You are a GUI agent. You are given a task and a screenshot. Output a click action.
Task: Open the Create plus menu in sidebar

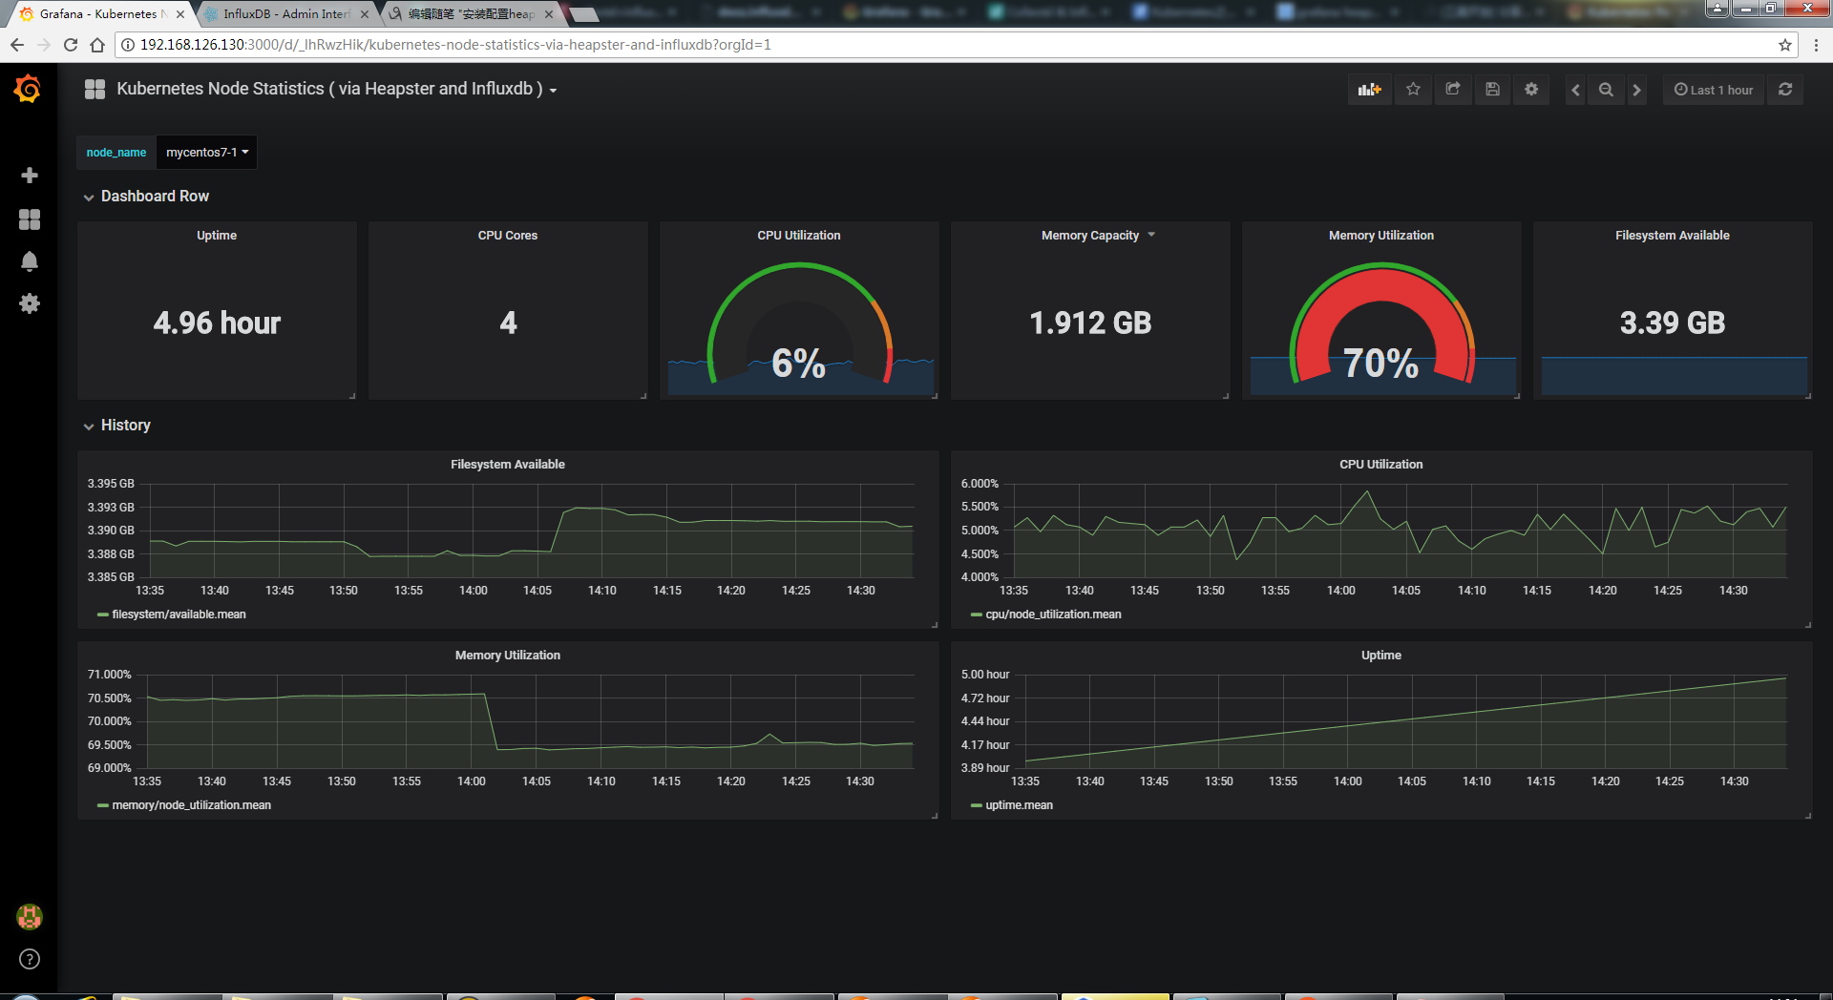click(30, 176)
